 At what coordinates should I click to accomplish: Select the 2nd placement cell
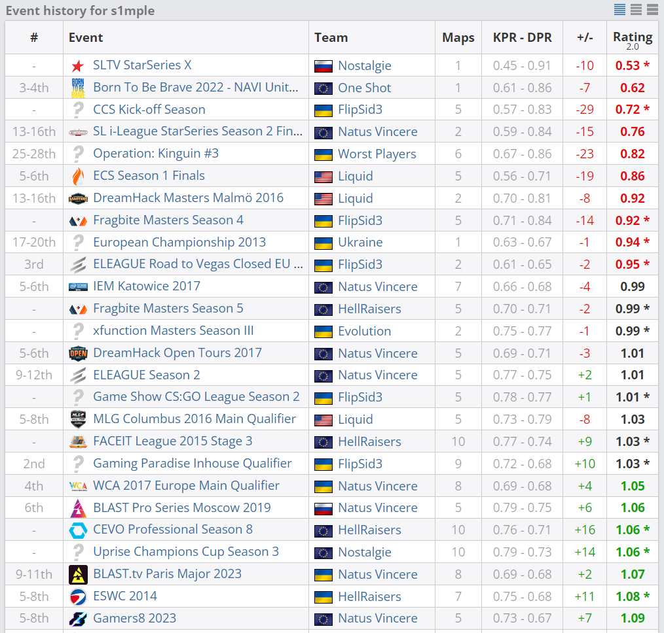[x=34, y=464]
